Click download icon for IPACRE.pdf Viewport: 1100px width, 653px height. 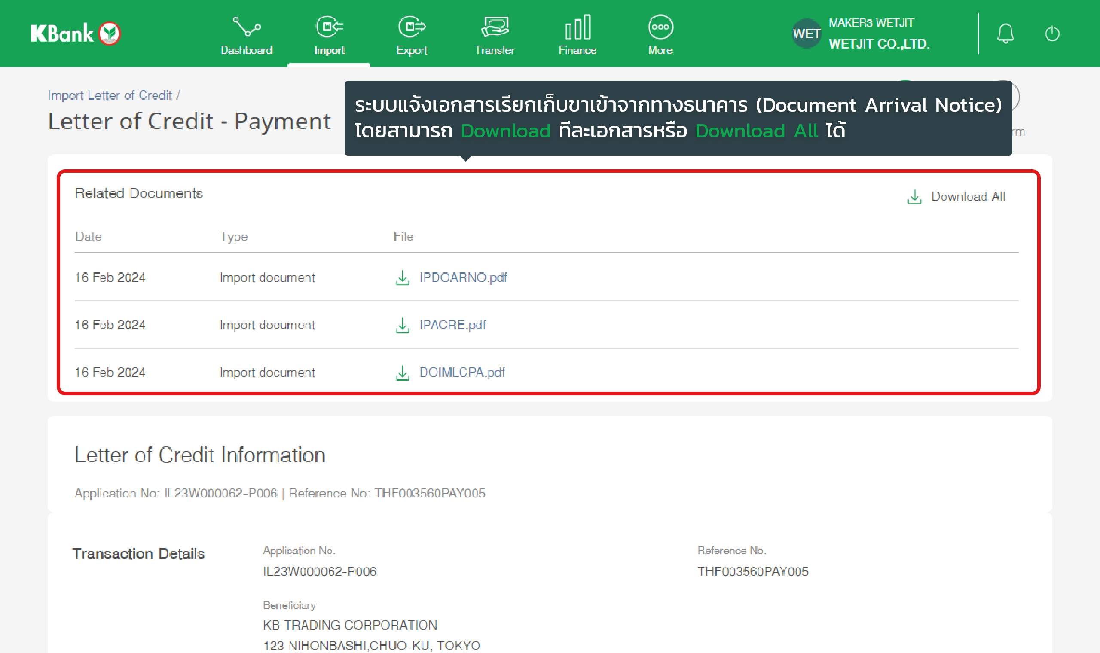coord(402,325)
